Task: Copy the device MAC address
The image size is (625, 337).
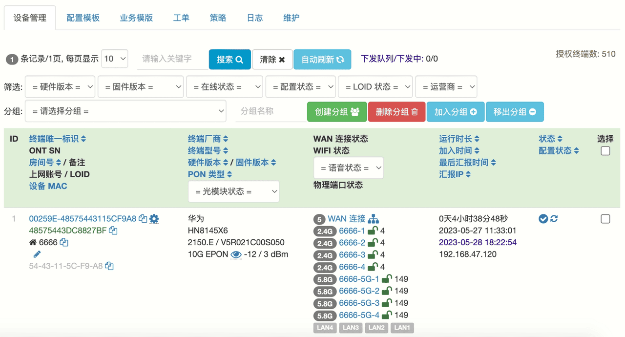Action: click(109, 266)
